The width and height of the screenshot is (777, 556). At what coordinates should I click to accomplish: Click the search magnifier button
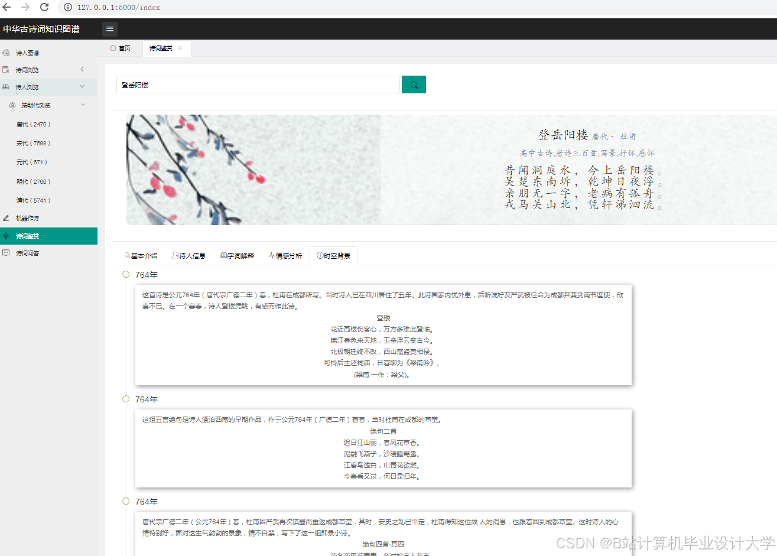click(x=413, y=84)
